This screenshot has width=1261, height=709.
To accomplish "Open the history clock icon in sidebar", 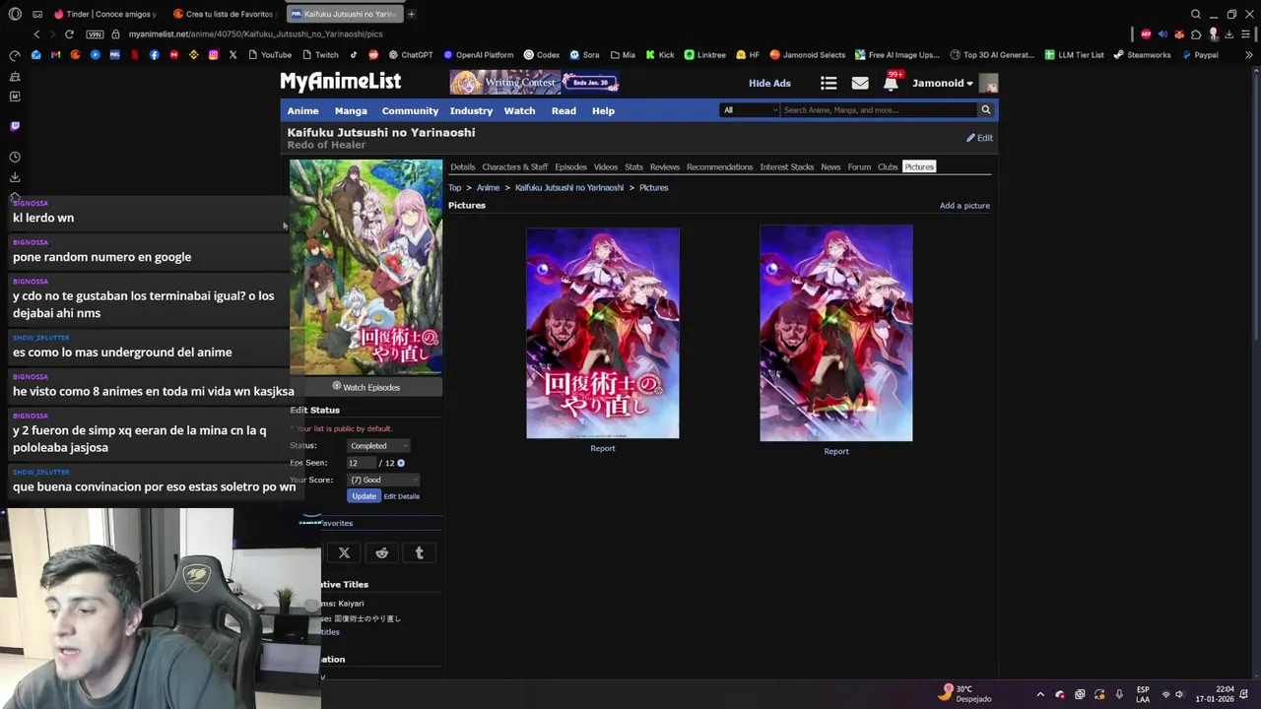I will coord(15,158).
